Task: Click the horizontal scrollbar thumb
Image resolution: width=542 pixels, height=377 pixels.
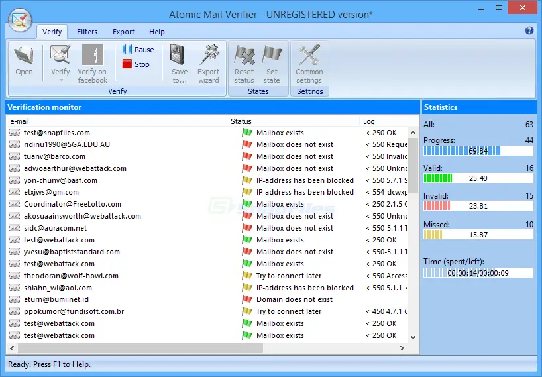Action: pyautogui.click(x=140, y=349)
